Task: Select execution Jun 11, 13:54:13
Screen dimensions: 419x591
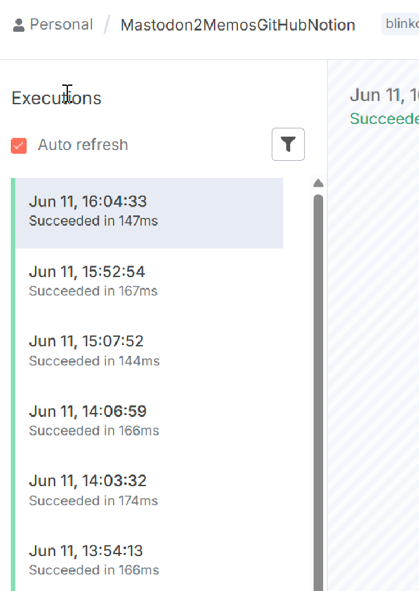Action: (x=149, y=560)
